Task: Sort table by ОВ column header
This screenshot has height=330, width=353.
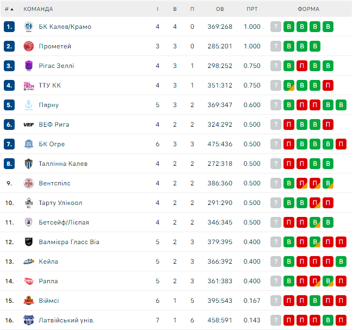Action: click(x=220, y=9)
